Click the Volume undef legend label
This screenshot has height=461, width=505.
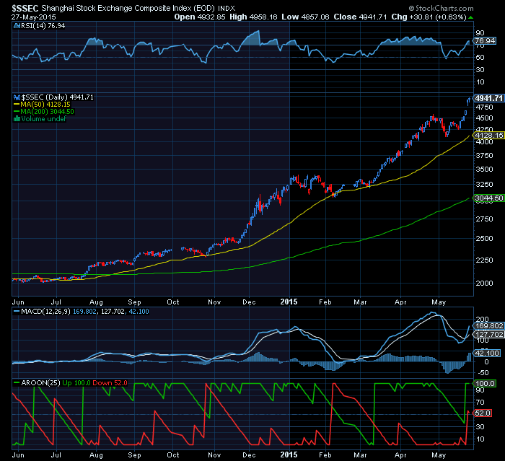(x=44, y=119)
